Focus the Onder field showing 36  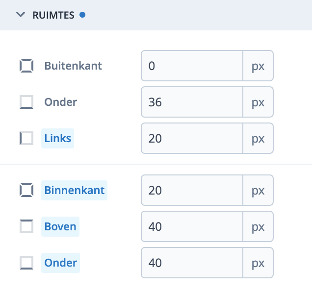tap(192, 102)
